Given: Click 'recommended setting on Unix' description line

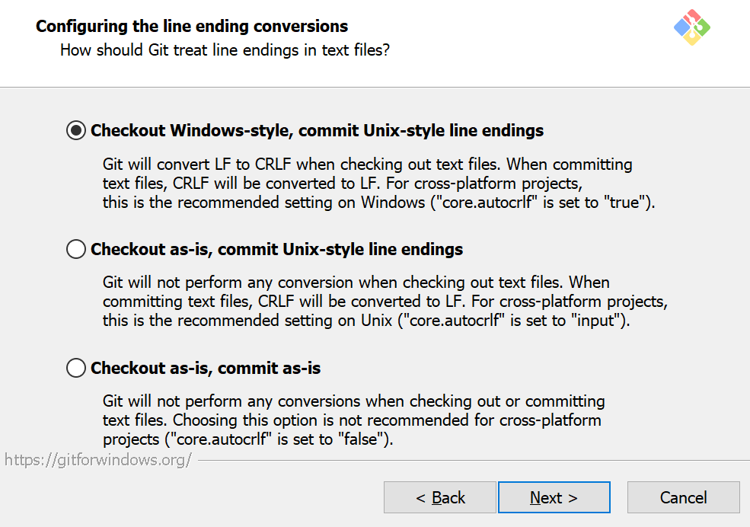Looking at the screenshot, I should pos(366,321).
